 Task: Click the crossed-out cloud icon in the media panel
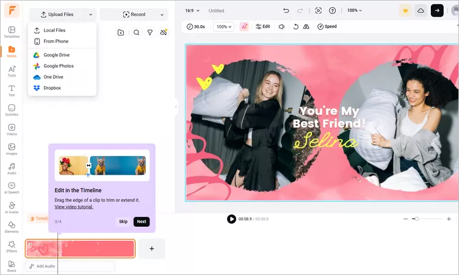(164, 32)
